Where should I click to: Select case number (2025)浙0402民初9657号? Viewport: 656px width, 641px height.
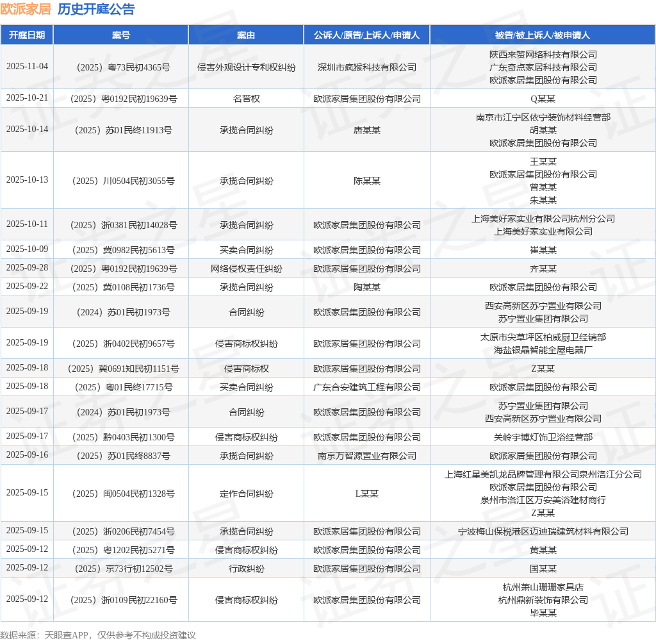[124, 344]
